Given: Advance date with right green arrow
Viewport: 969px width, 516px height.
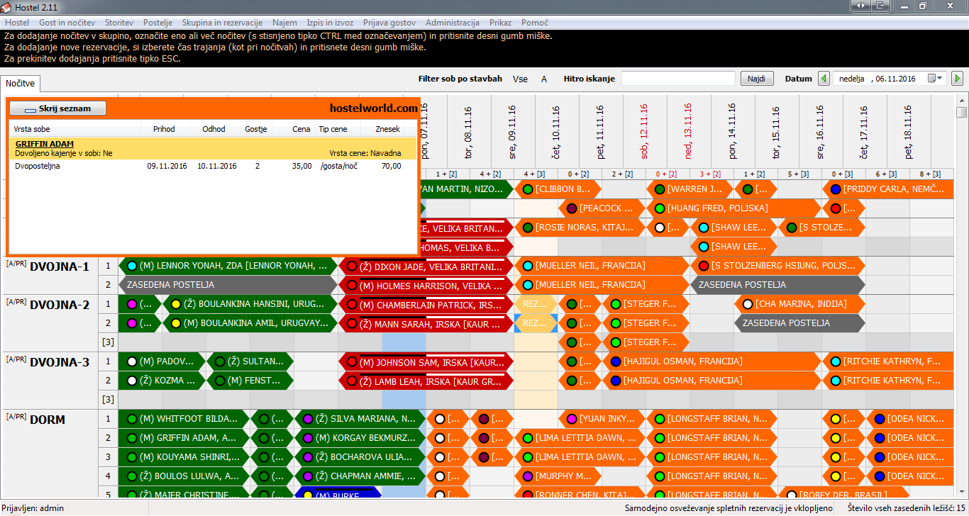Looking at the screenshot, I should point(957,79).
